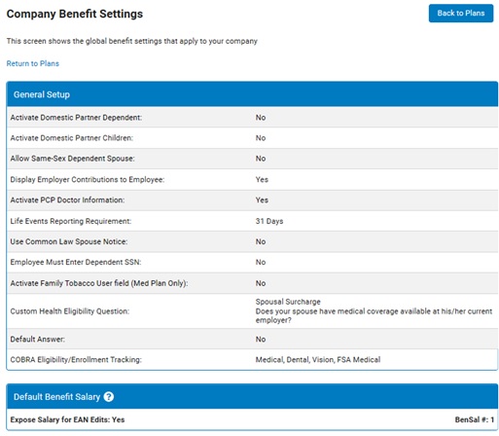499x436 pixels.
Task: Click the Default Benefit Salary help icon
Action: tap(109, 397)
